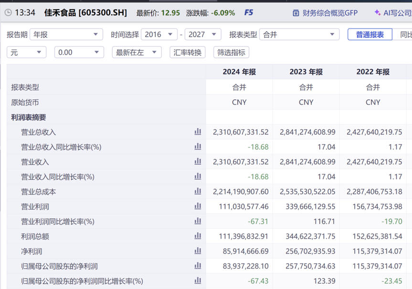Viewport: 412px width, 289px height.
Task: Click chart icon for 利润总额 row
Action: click(198, 236)
